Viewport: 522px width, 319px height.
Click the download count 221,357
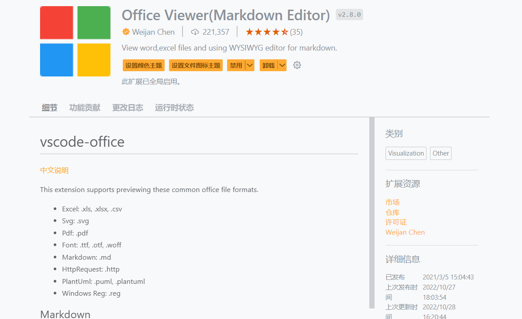pyautogui.click(x=216, y=32)
